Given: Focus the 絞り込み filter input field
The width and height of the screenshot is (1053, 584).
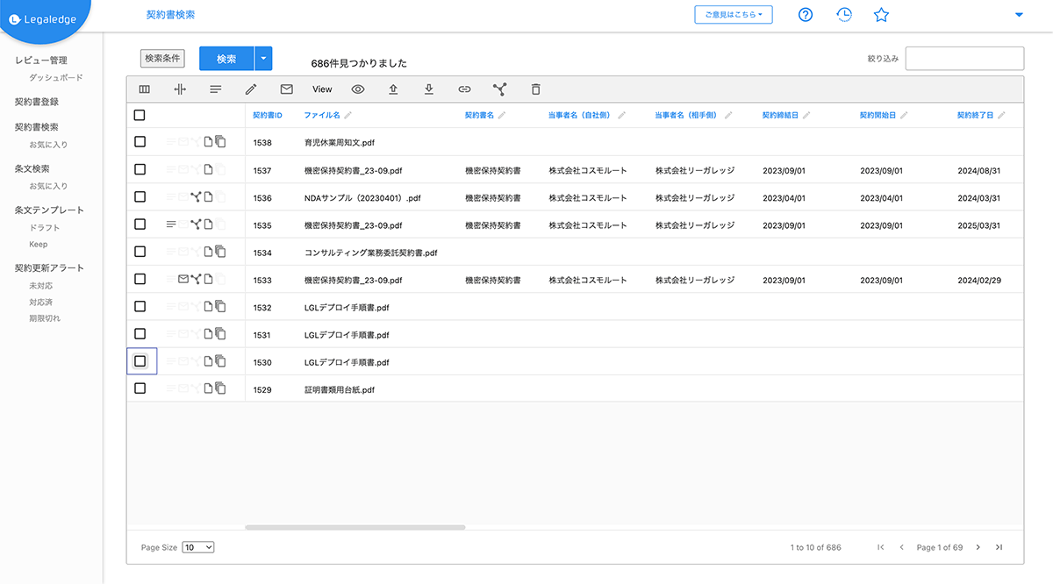Looking at the screenshot, I should pos(964,58).
